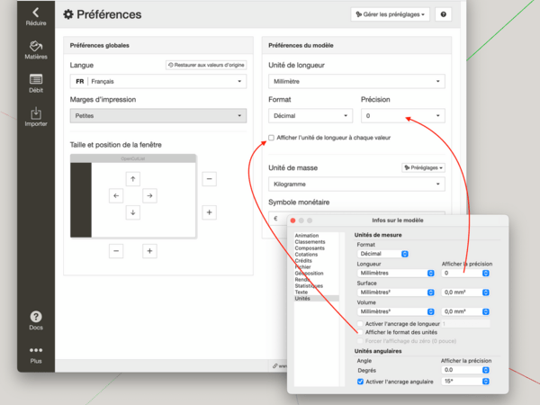Toggle Activer l'ancrage angulaire checkbox
The height and width of the screenshot is (405, 540).
pos(361,382)
